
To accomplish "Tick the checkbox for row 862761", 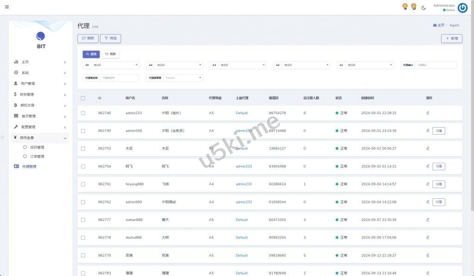I will pos(83,184).
